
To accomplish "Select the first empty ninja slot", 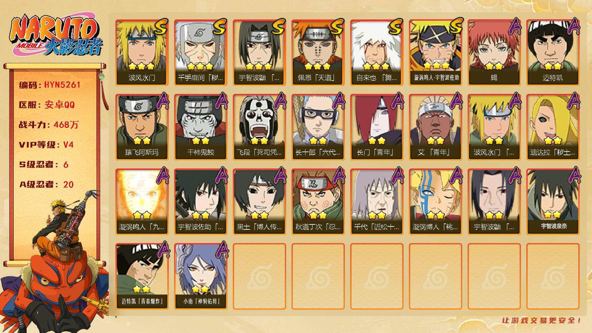I will [259, 276].
